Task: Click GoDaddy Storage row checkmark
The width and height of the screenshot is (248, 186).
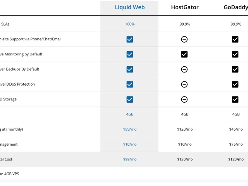Action: click(x=235, y=99)
